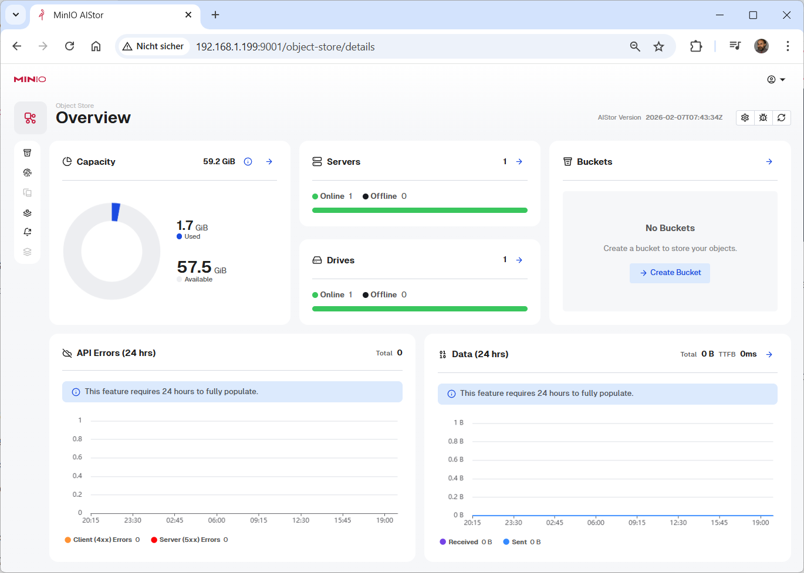This screenshot has height=573, width=804.
Task: Click the capacity info circle icon
Action: point(248,162)
